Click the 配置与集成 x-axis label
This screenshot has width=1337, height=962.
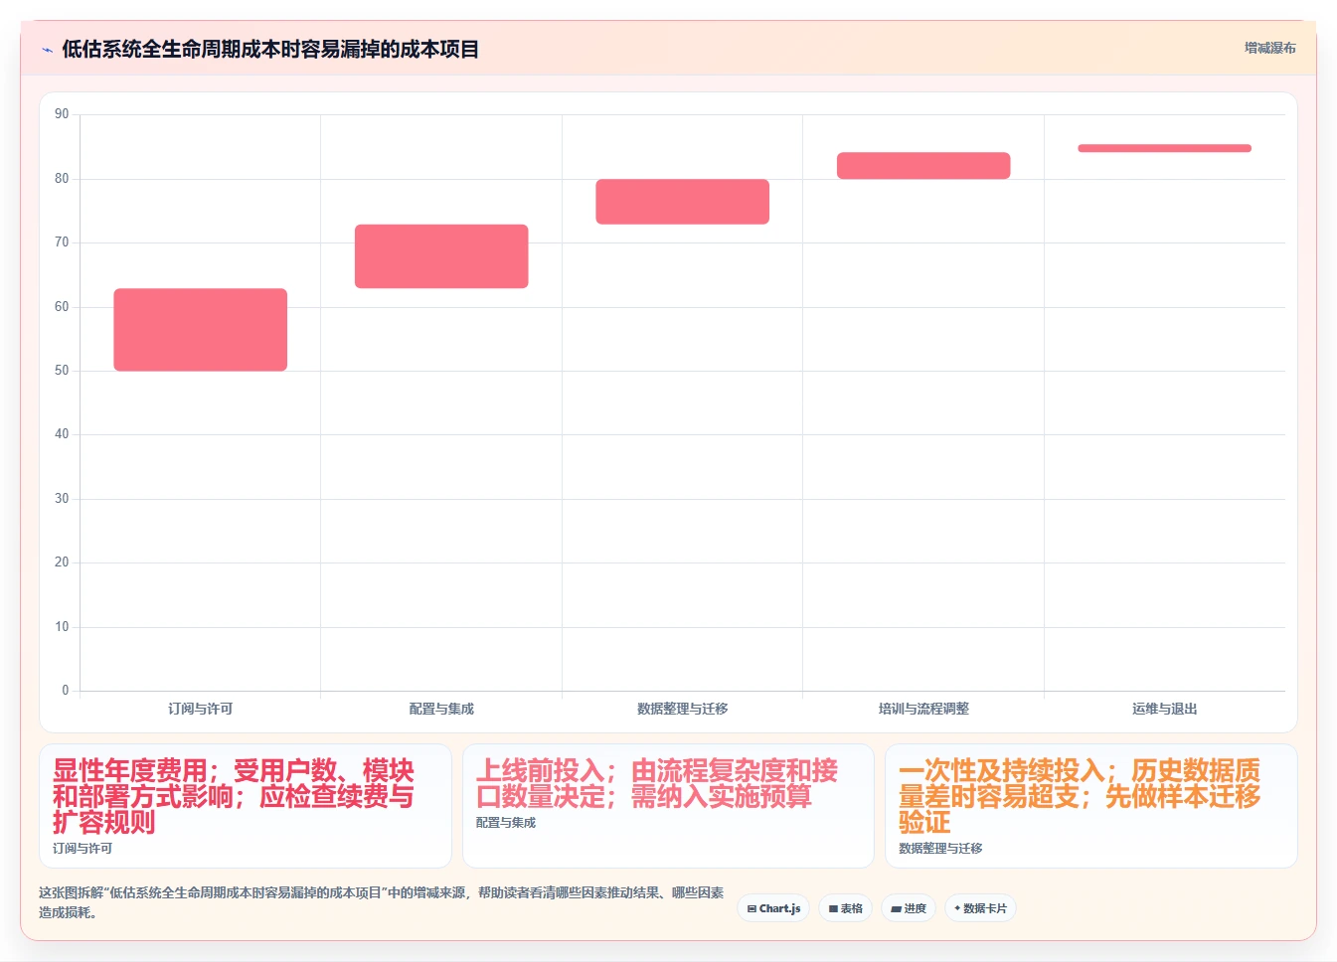click(441, 709)
